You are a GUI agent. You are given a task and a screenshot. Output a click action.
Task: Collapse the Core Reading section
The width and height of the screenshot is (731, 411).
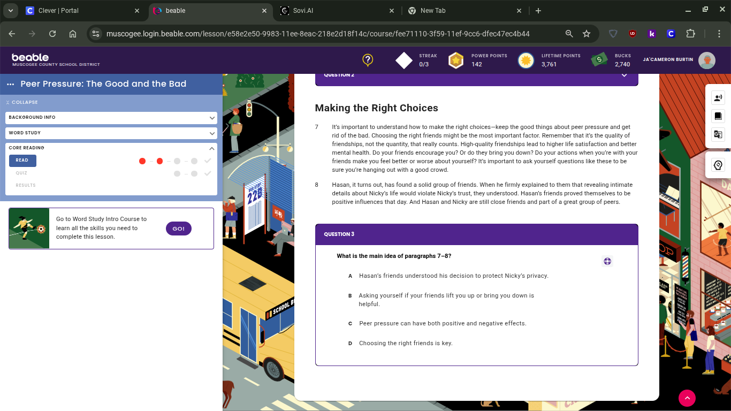coord(212,148)
